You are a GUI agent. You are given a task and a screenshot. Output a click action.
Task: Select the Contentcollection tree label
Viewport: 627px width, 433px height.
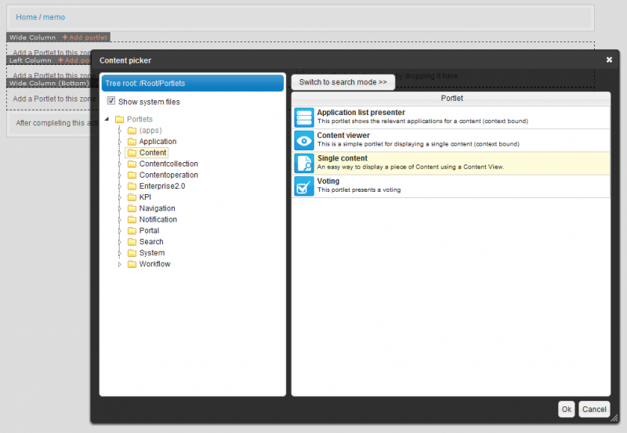tap(169, 164)
